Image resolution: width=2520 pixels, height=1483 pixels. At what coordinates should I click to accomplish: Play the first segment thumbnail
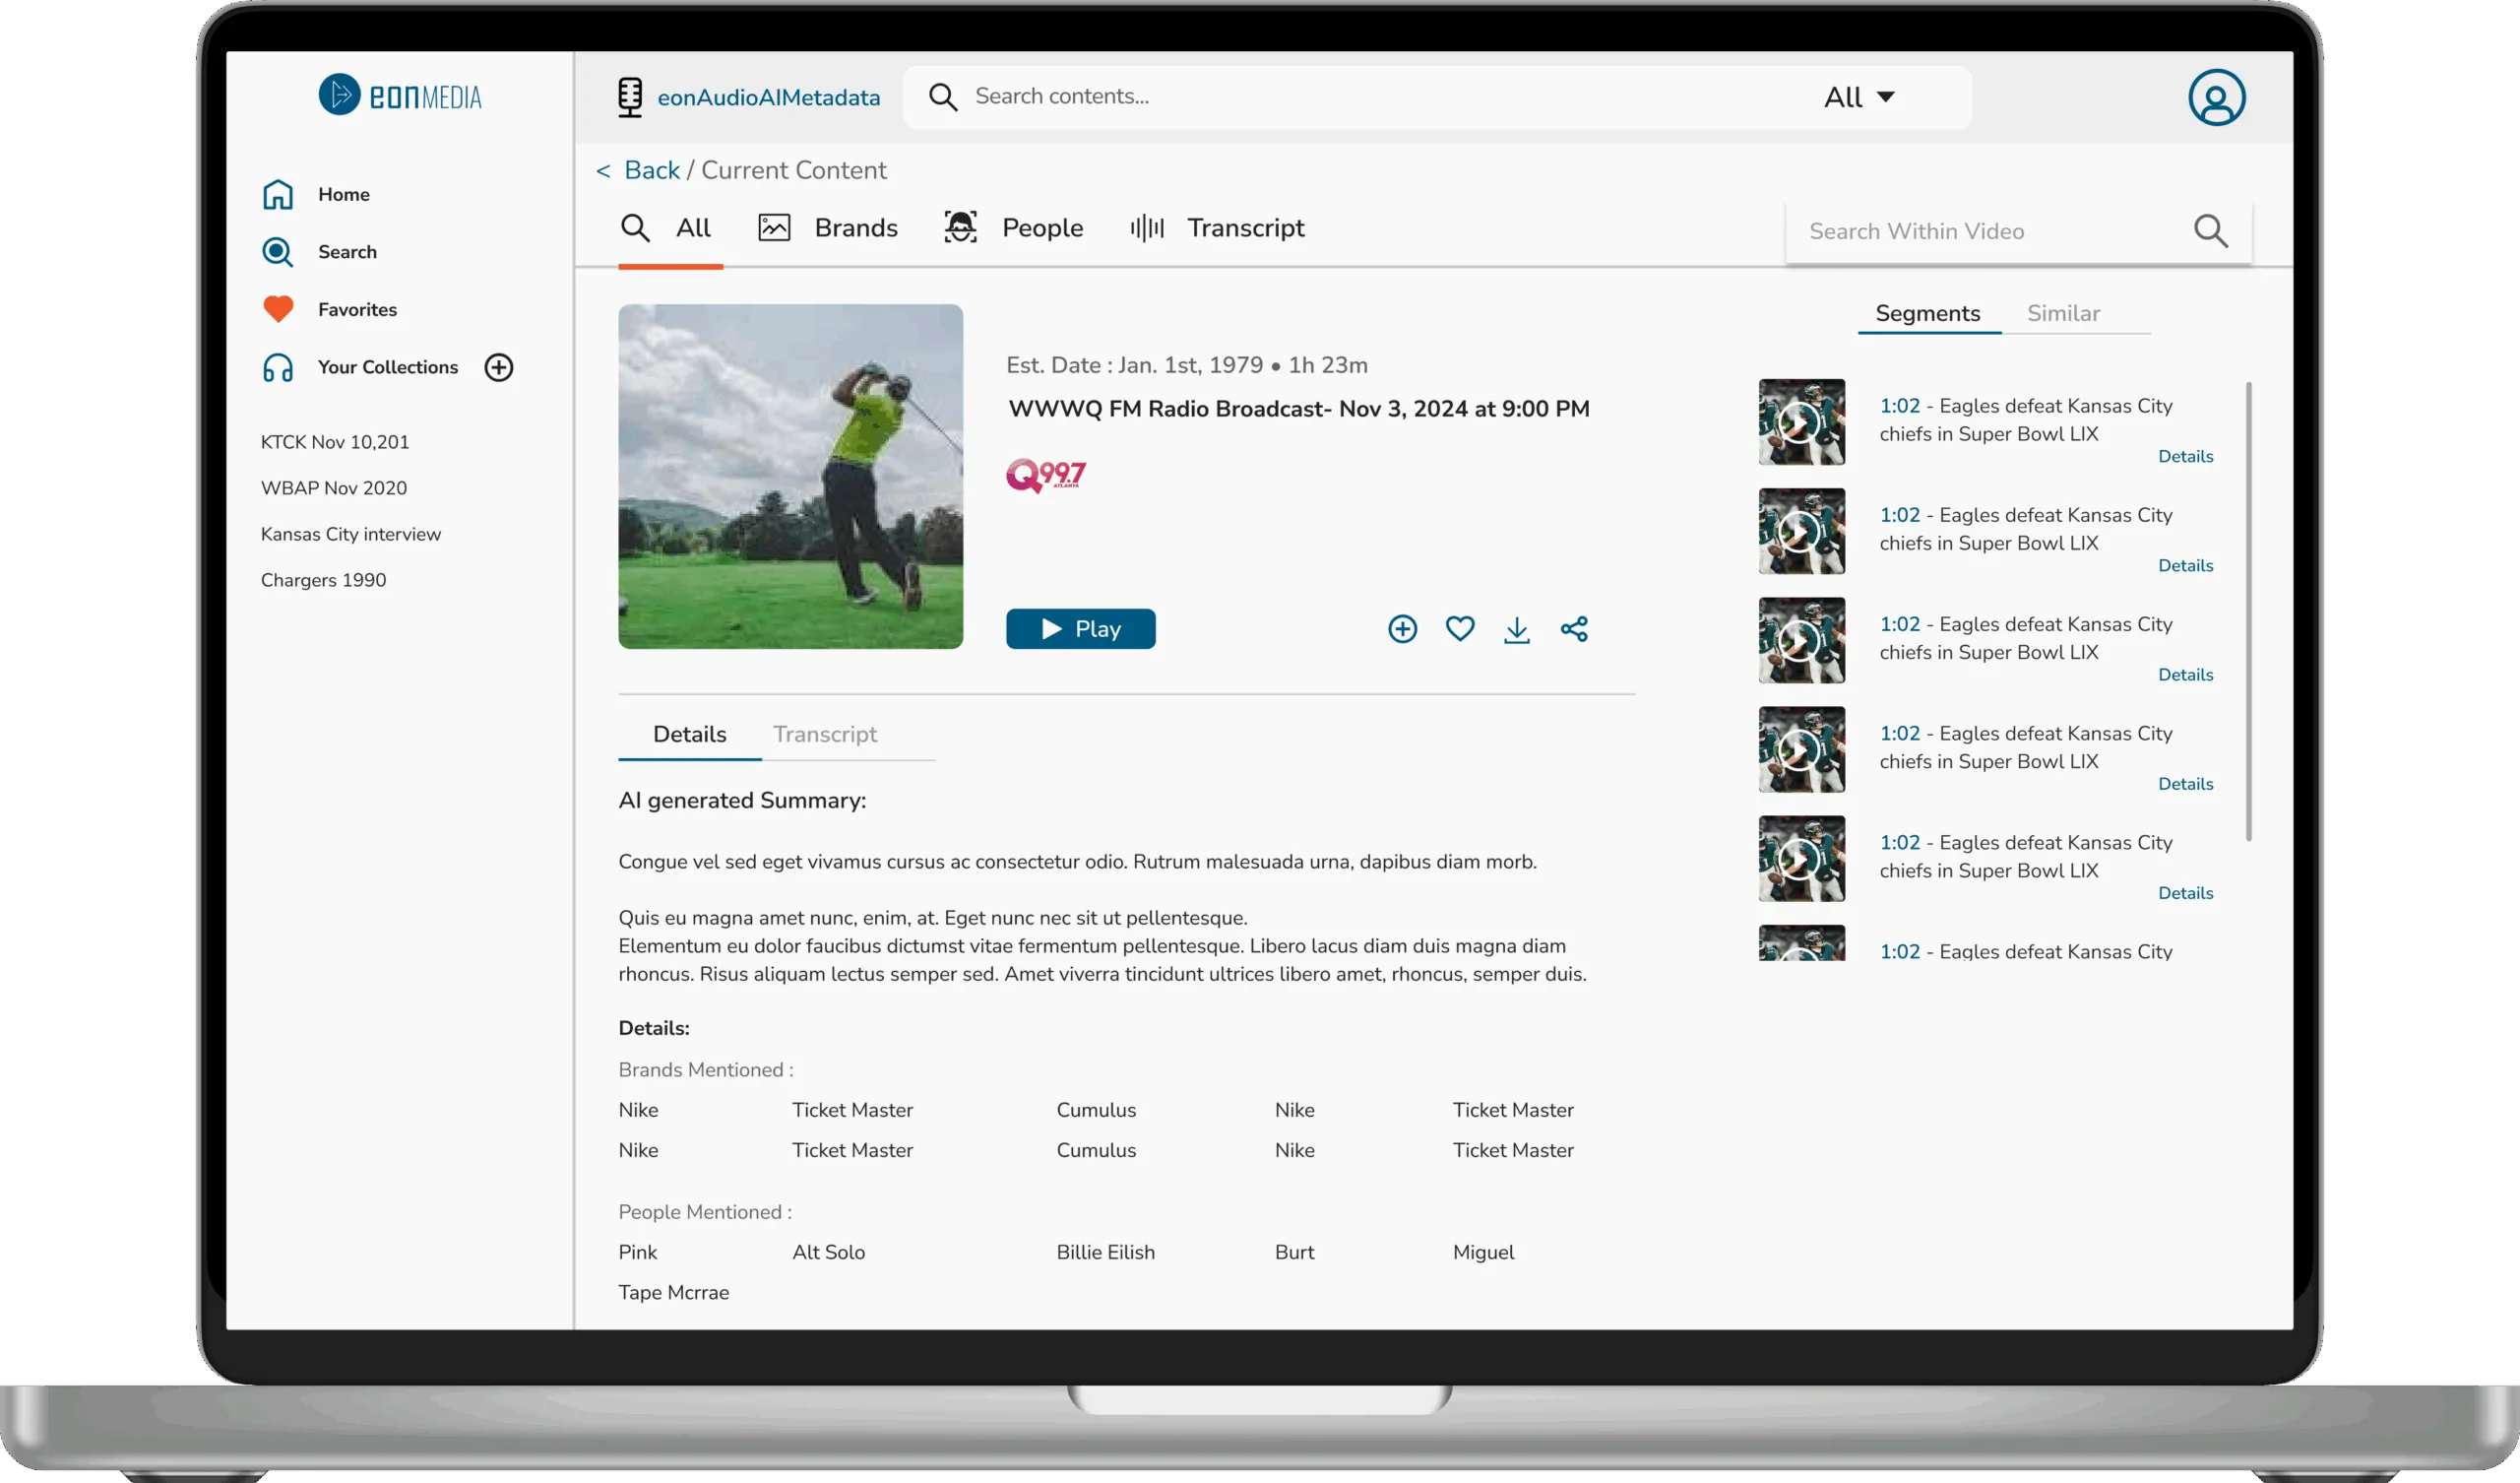click(1802, 422)
